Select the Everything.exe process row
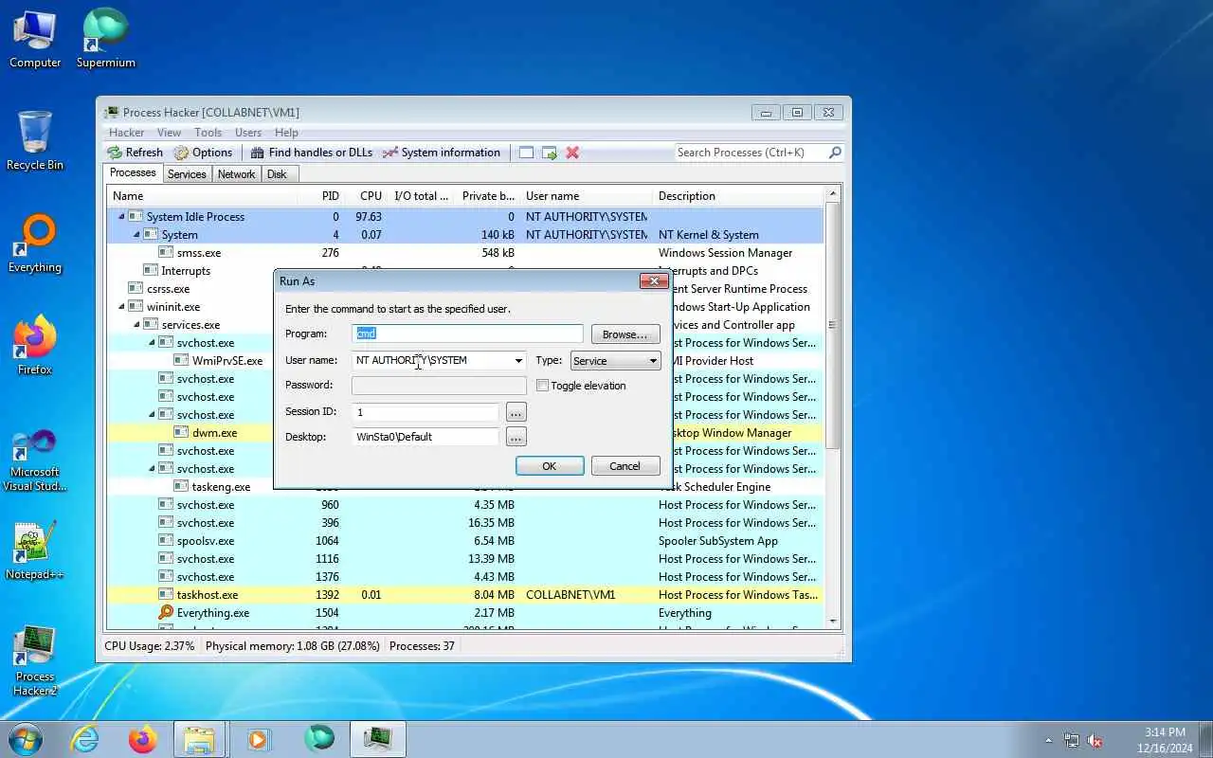This screenshot has height=758, width=1213. coord(464,613)
